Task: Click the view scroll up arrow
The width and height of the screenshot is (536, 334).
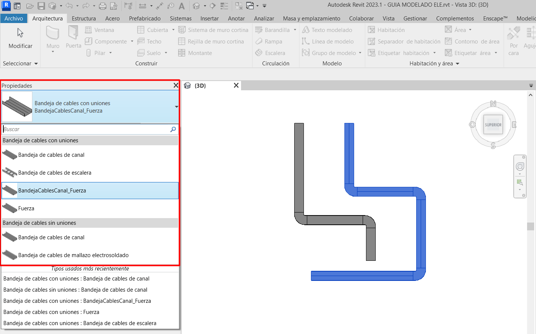Action: [x=530, y=95]
